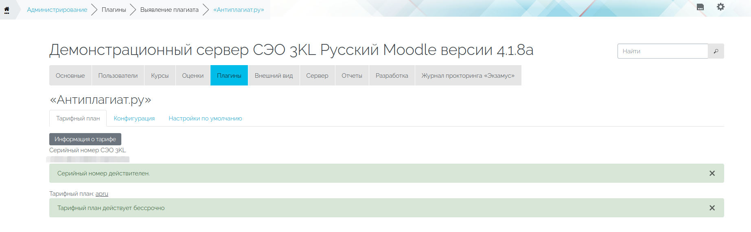Screen dimensions: 751x232
Task: Click the Информация о тарифе button
Action: [85, 139]
